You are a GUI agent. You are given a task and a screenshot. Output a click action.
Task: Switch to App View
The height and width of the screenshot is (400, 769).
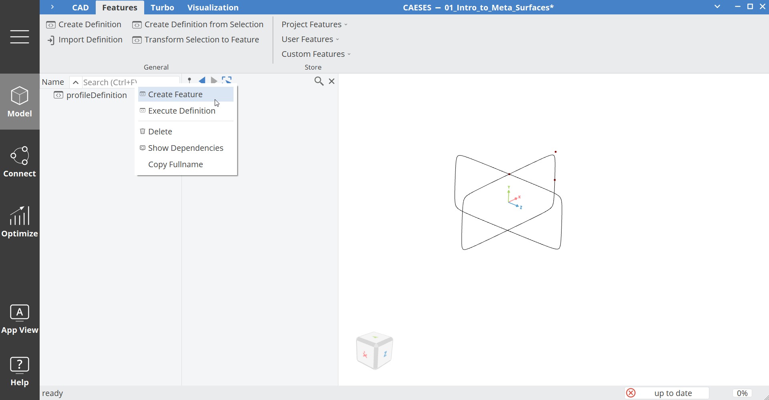[20, 318]
